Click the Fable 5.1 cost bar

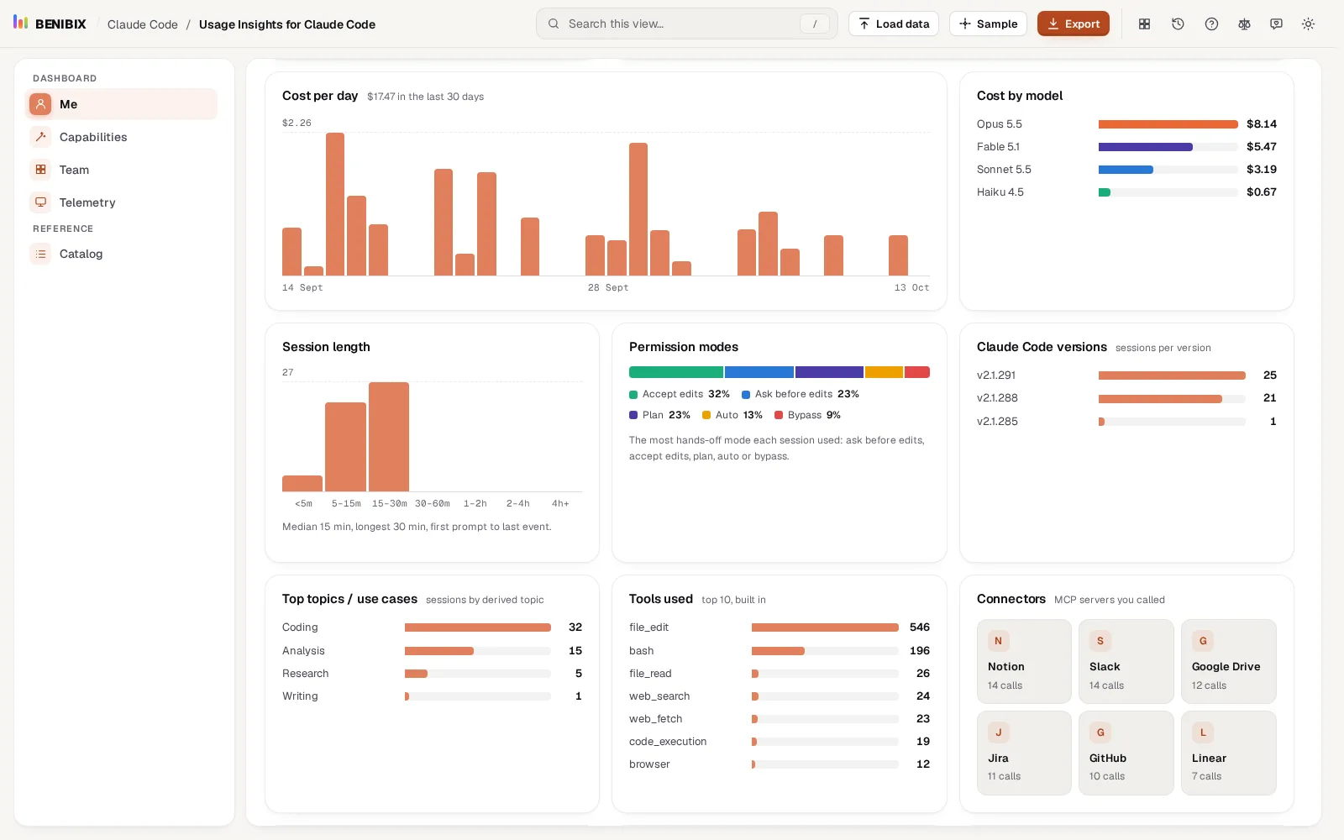(1145, 147)
